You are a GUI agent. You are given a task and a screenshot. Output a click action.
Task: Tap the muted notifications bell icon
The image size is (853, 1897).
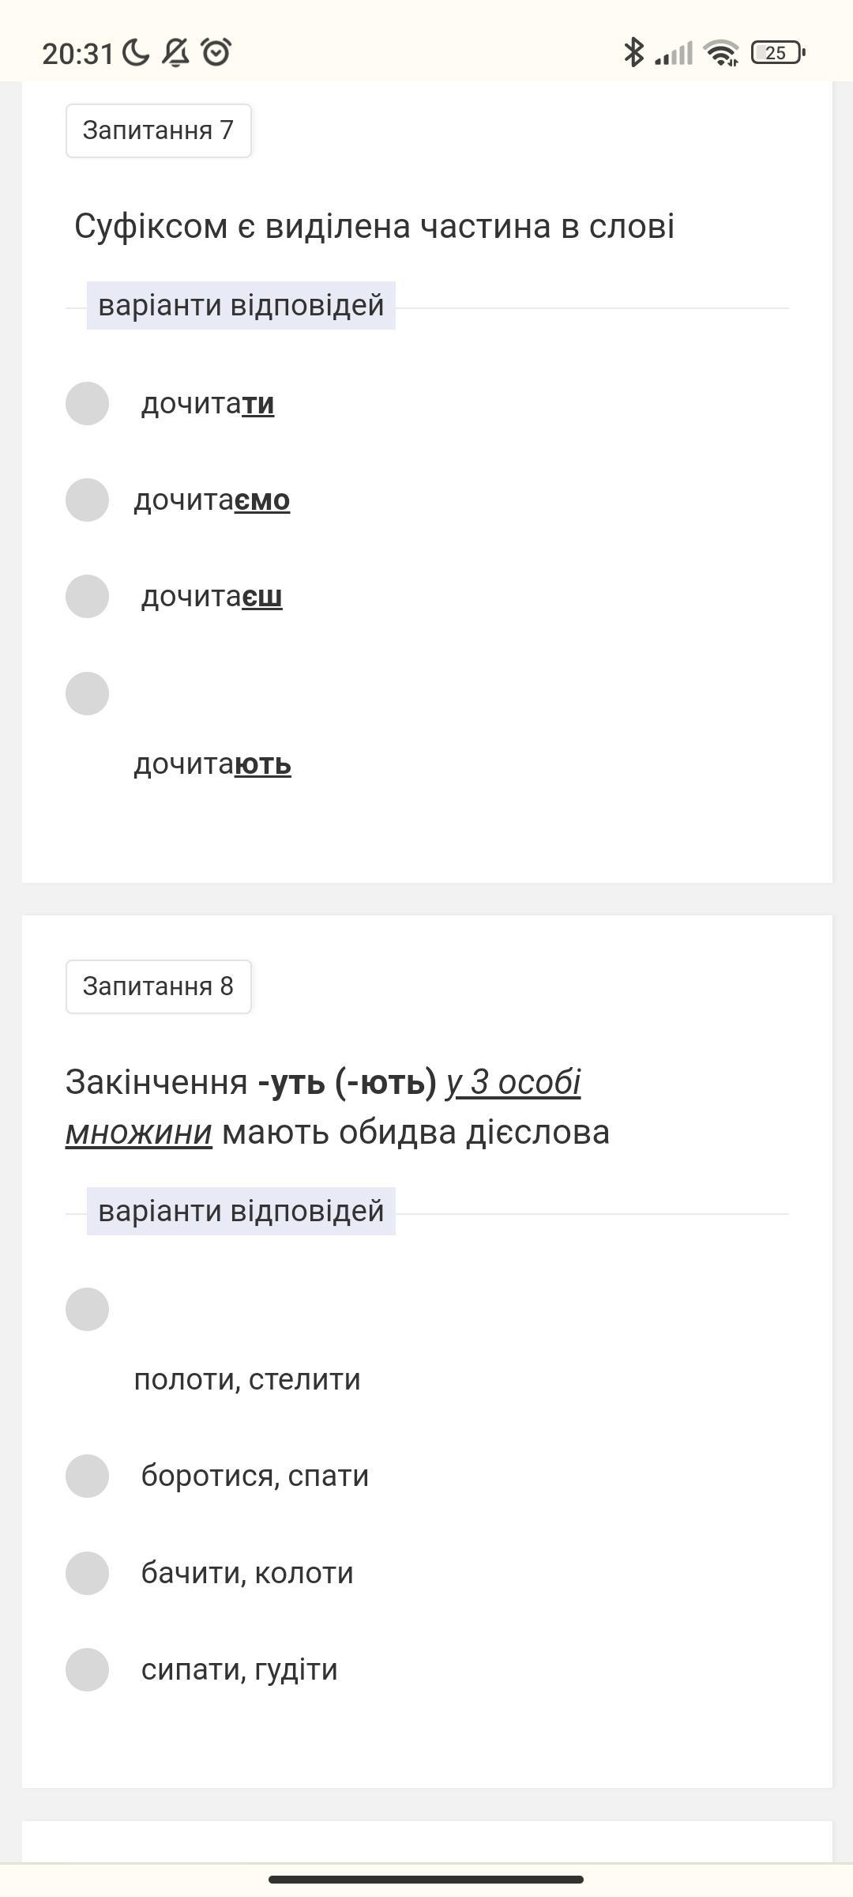[x=175, y=53]
